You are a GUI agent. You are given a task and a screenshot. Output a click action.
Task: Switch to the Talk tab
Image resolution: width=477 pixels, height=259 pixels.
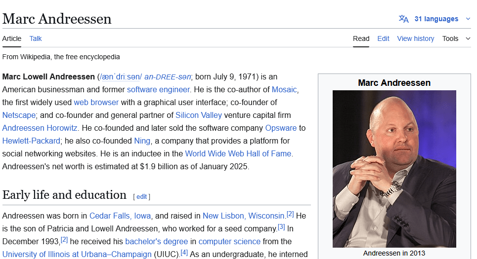[x=35, y=38]
